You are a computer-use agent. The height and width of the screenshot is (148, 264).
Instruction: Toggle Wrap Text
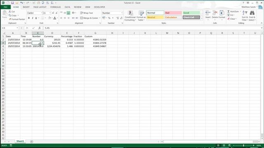point(87,13)
